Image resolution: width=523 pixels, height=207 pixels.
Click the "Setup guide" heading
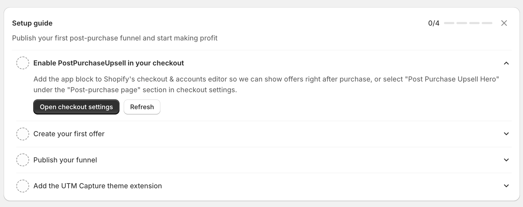pos(32,23)
